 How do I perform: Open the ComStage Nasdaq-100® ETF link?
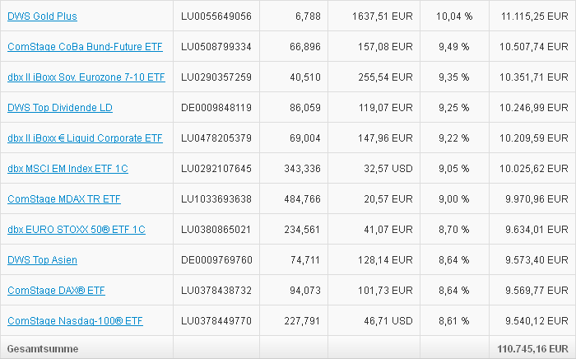pos(75,321)
